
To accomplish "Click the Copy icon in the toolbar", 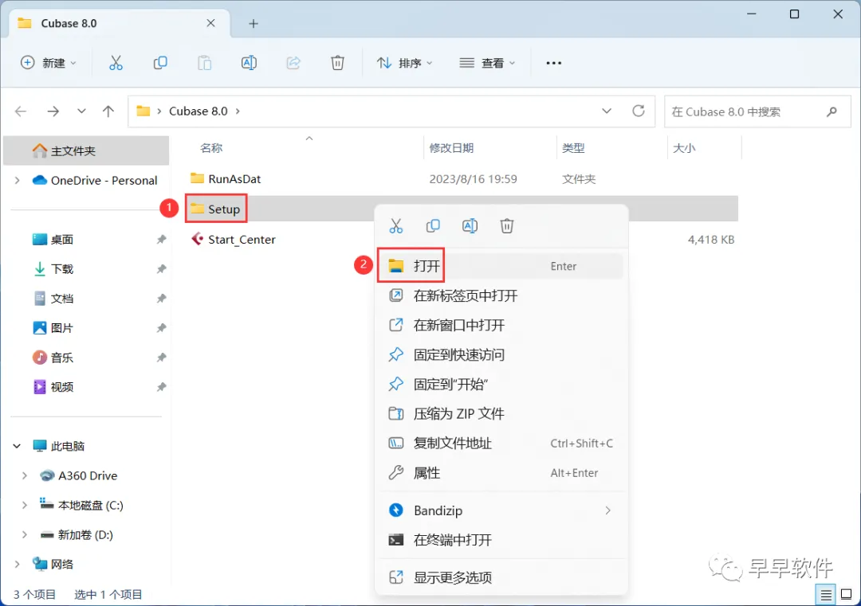I will (x=160, y=63).
